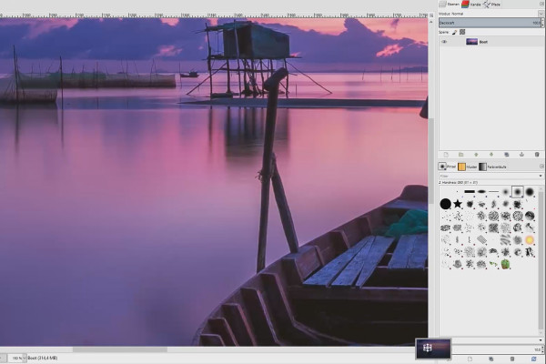The width and height of the screenshot is (546, 364).
Task: Expand the brush filter dropdown arrow
Action: point(541,176)
